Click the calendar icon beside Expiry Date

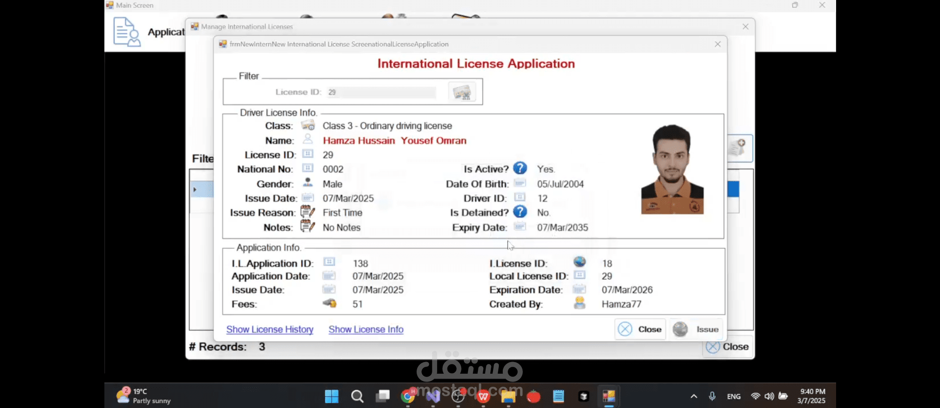click(520, 226)
